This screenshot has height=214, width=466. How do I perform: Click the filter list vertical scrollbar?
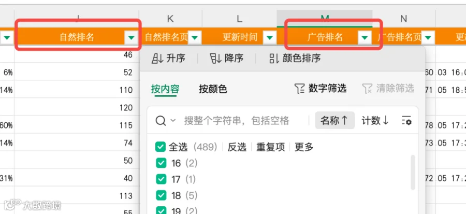click(413, 173)
